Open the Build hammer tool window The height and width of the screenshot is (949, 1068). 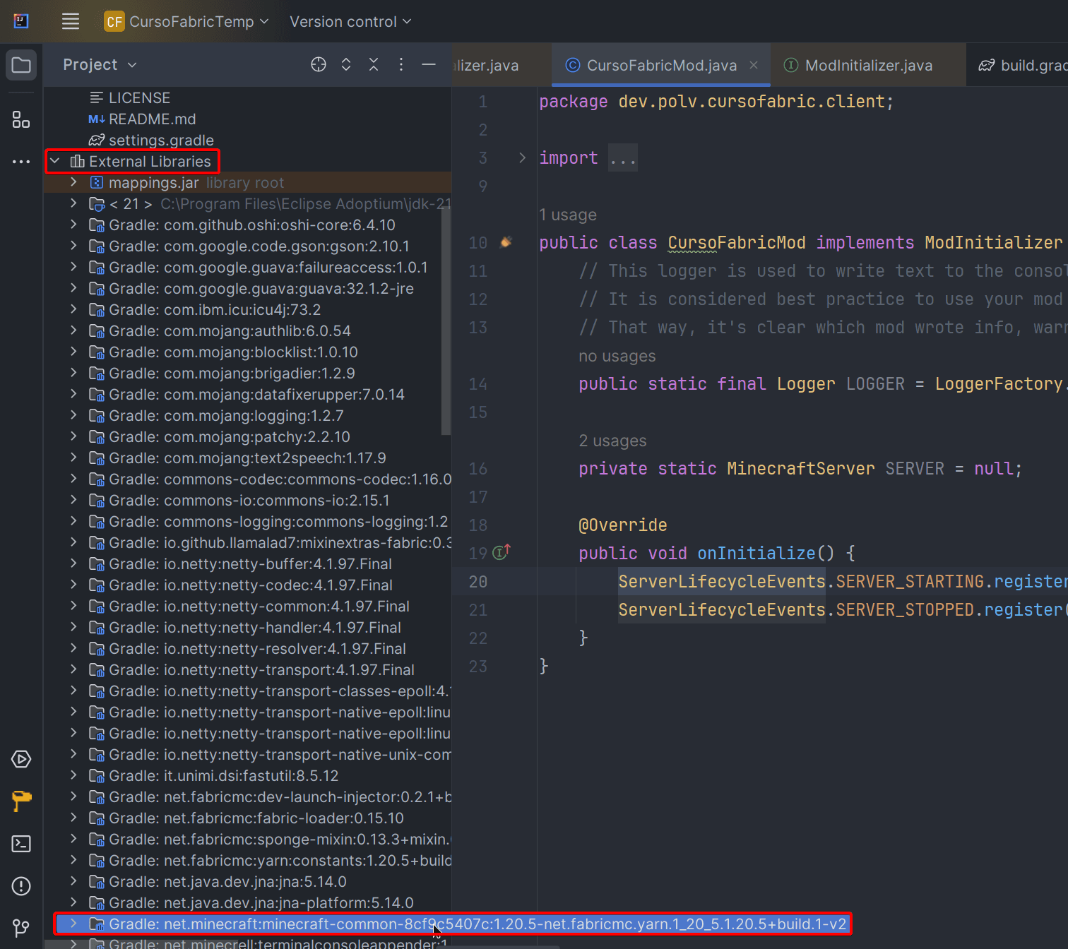click(21, 801)
